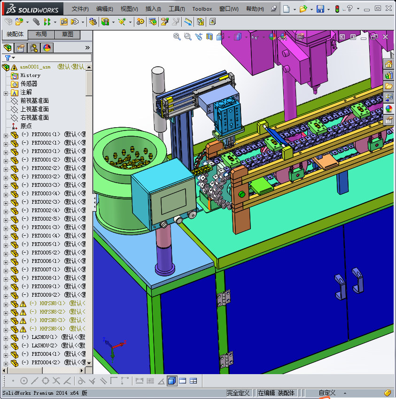The width and height of the screenshot is (396, 399).
Task: Expand the feature tree filter dropdown
Action: pyautogui.click(x=13, y=58)
